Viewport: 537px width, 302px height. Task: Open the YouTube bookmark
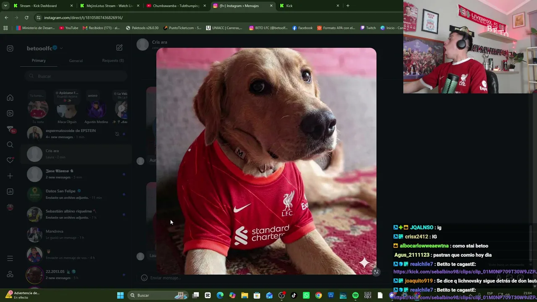[x=69, y=28]
